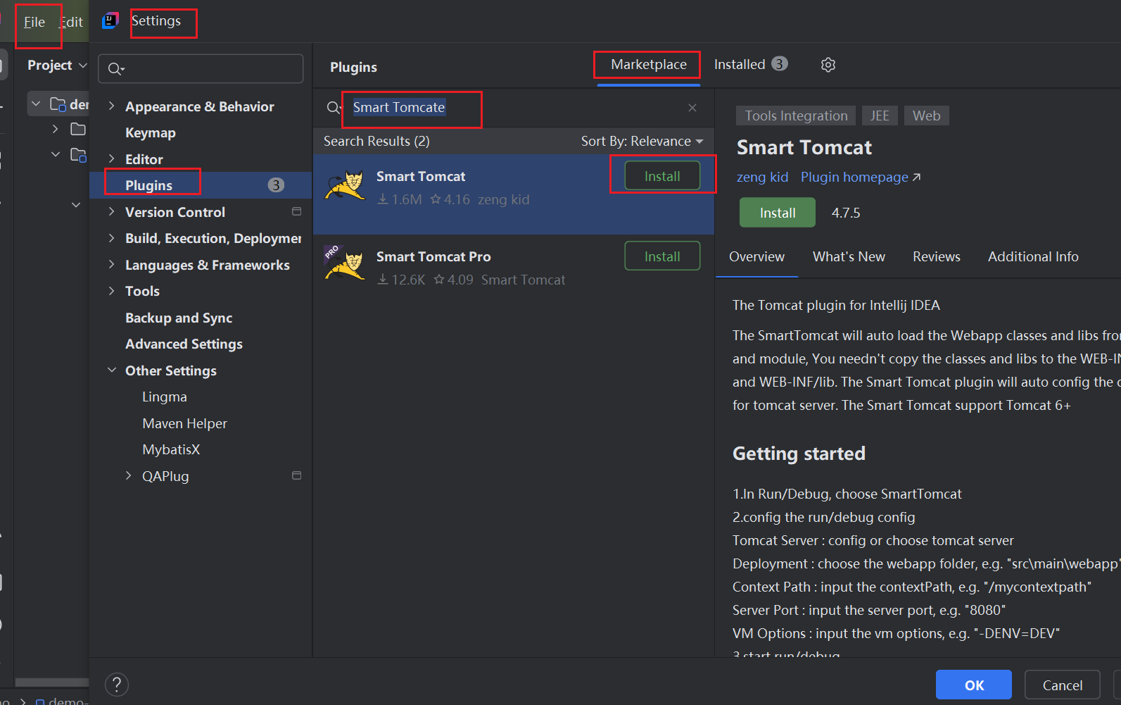Screen dimensions: 1121x705
Task: Expand Build, Execution, Deployment group
Action: (111, 238)
